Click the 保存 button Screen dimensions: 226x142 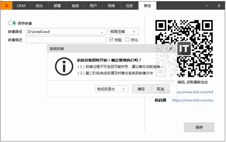click(x=199, y=127)
